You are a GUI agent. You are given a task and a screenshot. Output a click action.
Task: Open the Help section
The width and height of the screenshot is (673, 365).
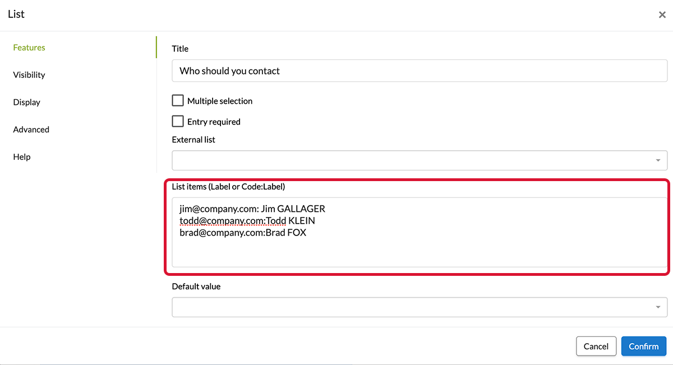[x=22, y=157]
